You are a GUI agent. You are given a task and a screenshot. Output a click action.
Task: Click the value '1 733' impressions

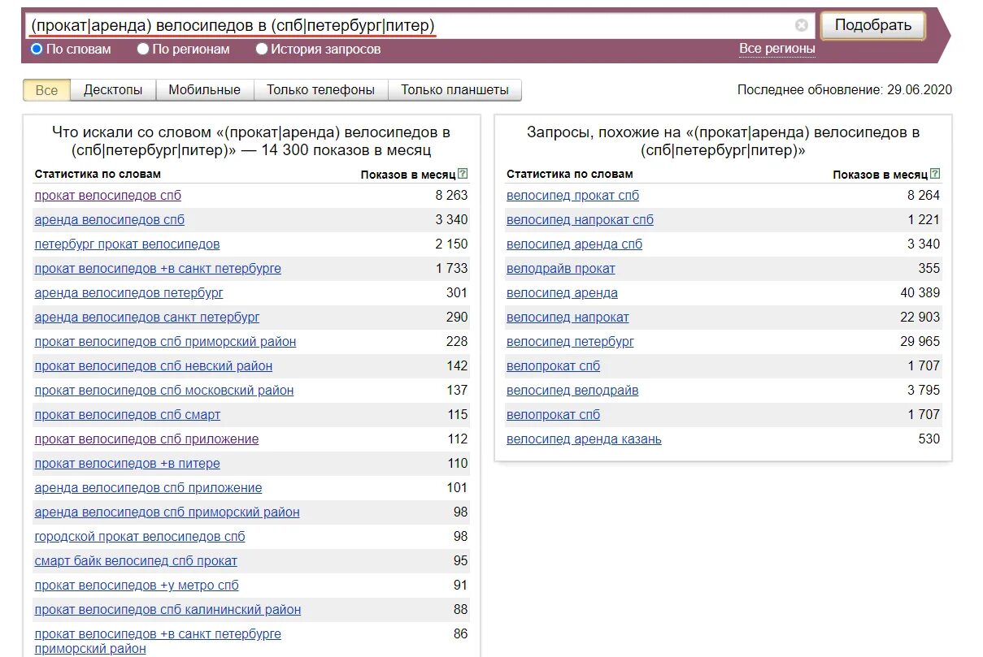click(451, 269)
